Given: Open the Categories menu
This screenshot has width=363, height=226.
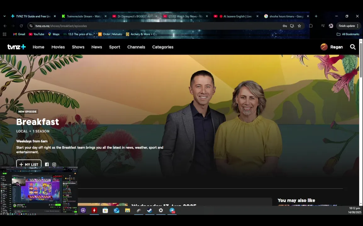Looking at the screenshot, I should pyautogui.click(x=163, y=47).
